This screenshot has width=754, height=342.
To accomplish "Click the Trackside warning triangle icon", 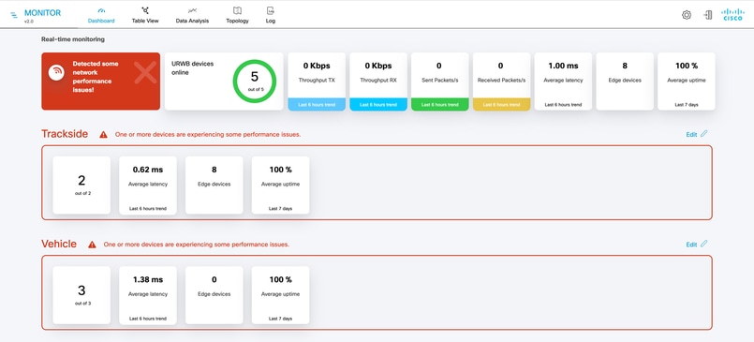I will tap(103, 135).
